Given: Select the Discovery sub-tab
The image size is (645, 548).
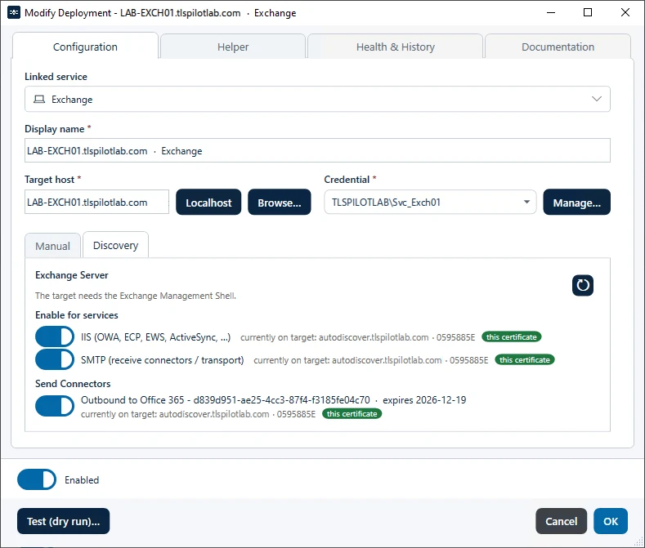Looking at the screenshot, I should [x=115, y=245].
